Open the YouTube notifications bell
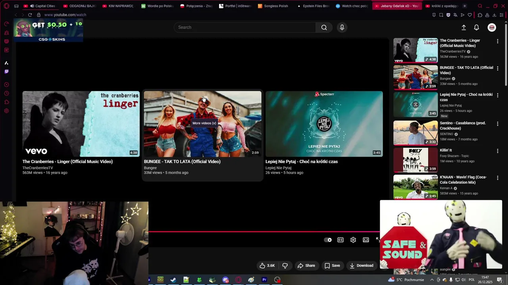This screenshot has width=508, height=285. tap(477, 27)
